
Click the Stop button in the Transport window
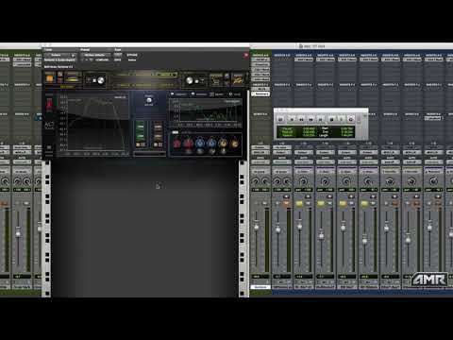(x=331, y=119)
